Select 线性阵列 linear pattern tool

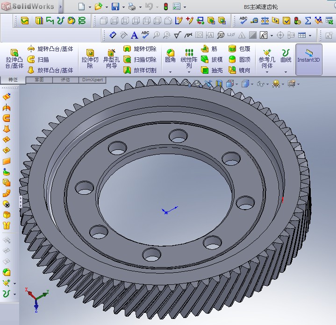click(x=189, y=59)
